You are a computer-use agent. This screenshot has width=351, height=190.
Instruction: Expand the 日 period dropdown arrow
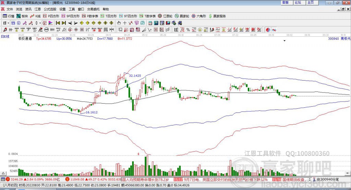tap(9, 23)
